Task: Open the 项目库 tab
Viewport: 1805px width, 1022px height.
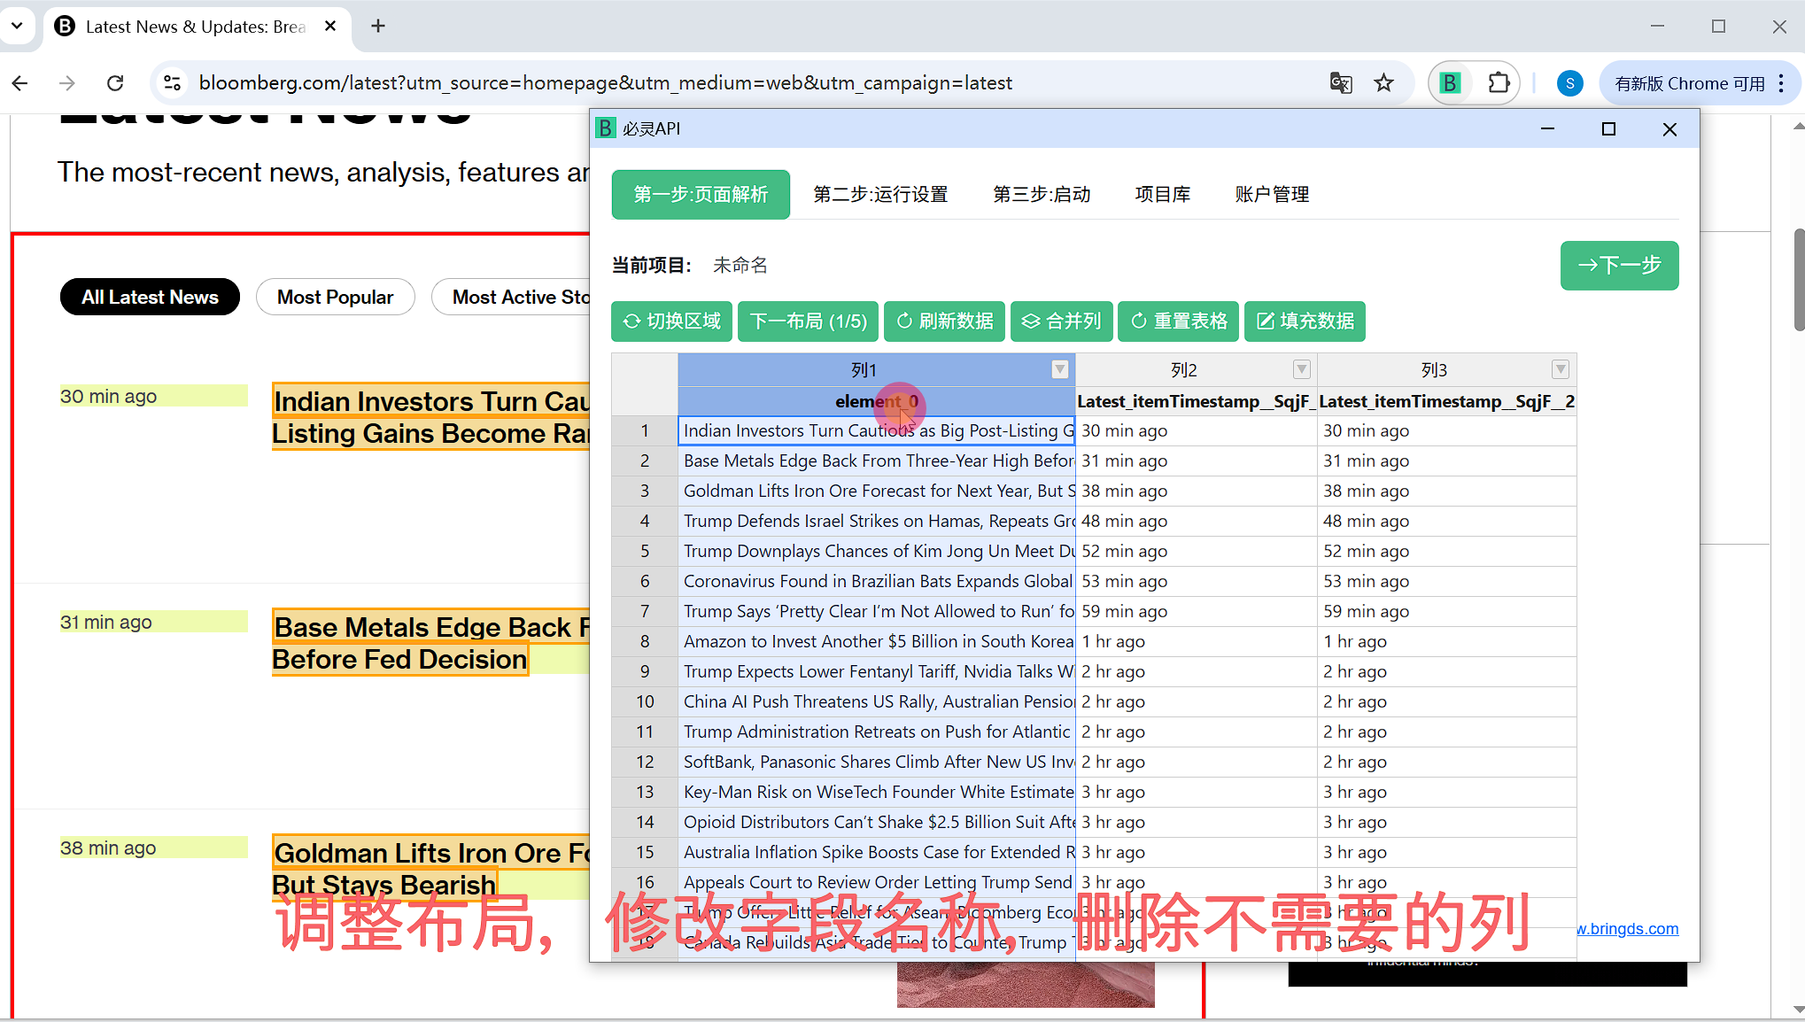Action: 1162,194
